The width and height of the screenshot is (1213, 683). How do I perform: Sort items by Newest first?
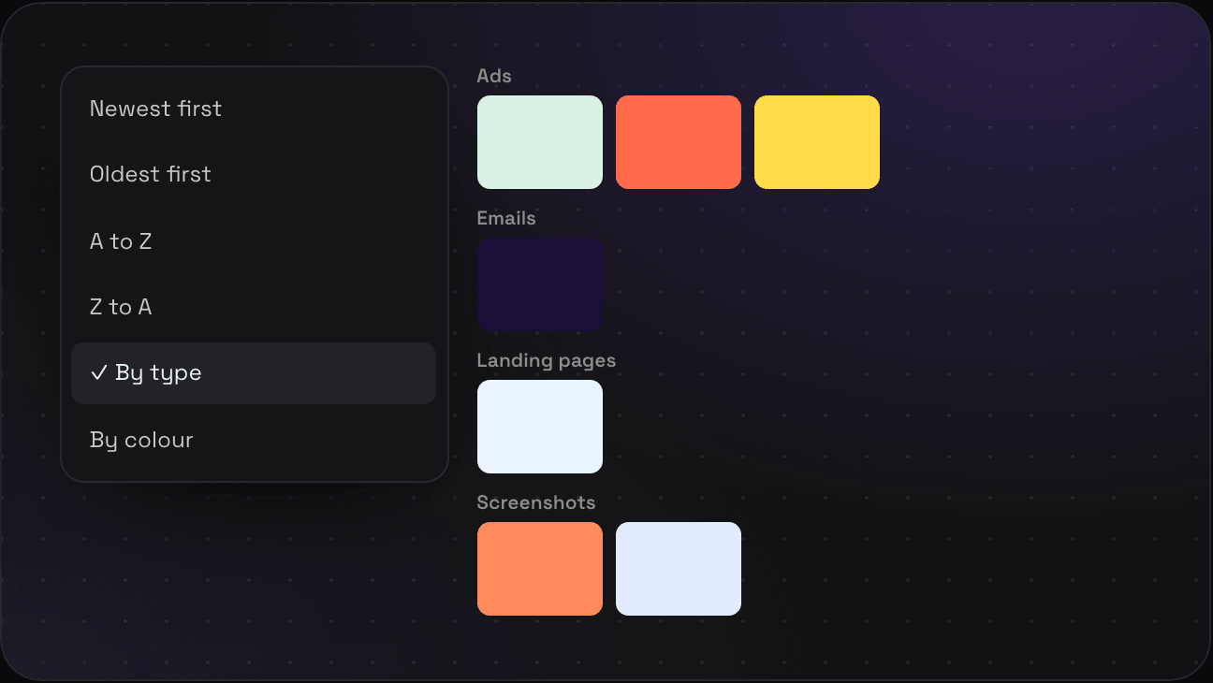[x=254, y=109]
